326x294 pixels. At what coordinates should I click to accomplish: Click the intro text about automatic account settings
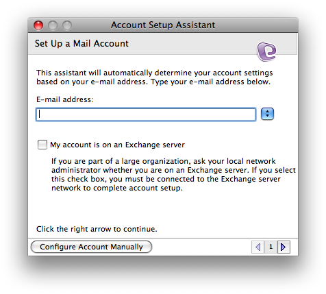pos(155,77)
